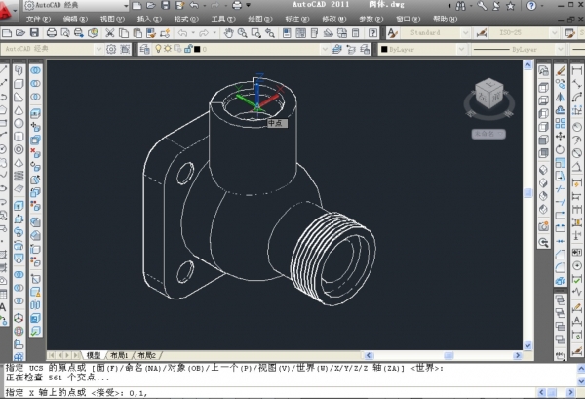Select the Cylinder solid tool

19,137
